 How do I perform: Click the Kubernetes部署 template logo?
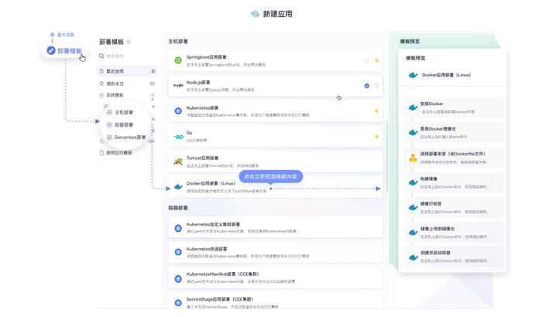178,111
